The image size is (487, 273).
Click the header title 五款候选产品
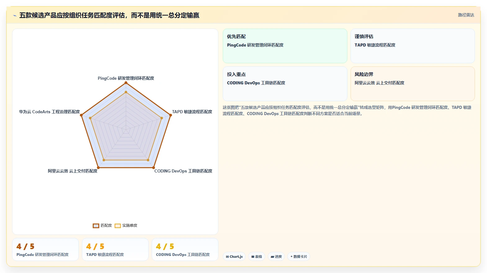pos(109,15)
